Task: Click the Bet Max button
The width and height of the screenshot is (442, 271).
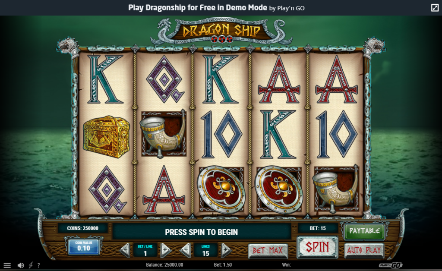Action: (x=268, y=250)
